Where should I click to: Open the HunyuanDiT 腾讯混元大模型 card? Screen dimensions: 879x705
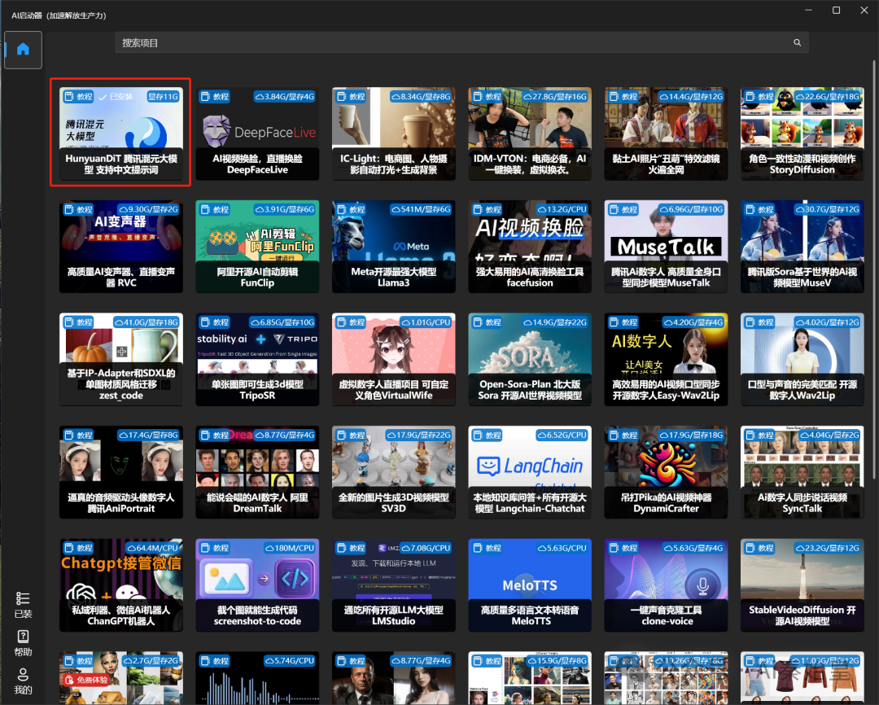tap(121, 134)
